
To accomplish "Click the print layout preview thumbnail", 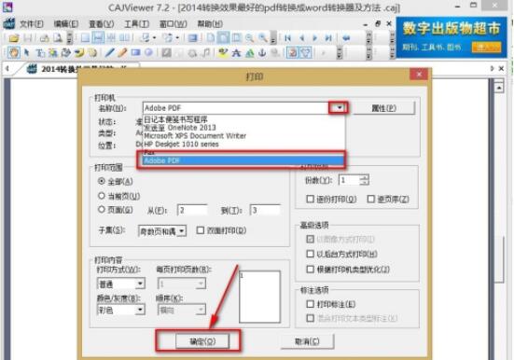I will tap(259, 297).
